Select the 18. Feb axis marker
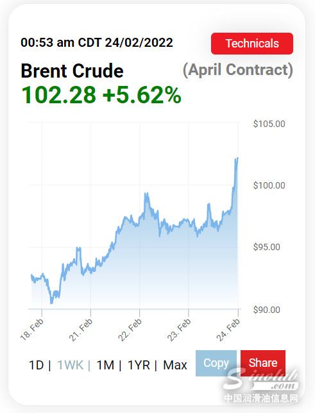Image resolution: width=315 pixels, height=413 pixels. point(32,329)
